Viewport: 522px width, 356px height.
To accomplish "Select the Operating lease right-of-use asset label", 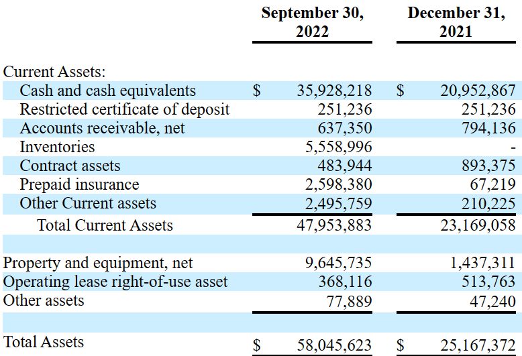I will [x=115, y=282].
